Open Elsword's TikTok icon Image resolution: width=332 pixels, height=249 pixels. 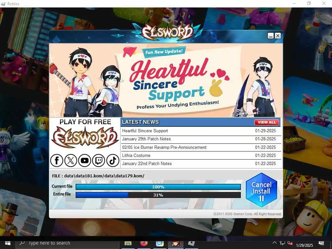(x=113, y=160)
